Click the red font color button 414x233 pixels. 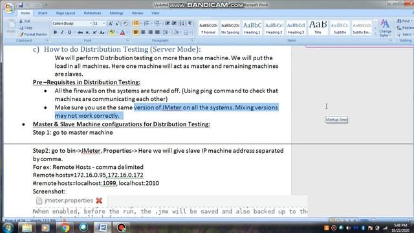(122, 32)
